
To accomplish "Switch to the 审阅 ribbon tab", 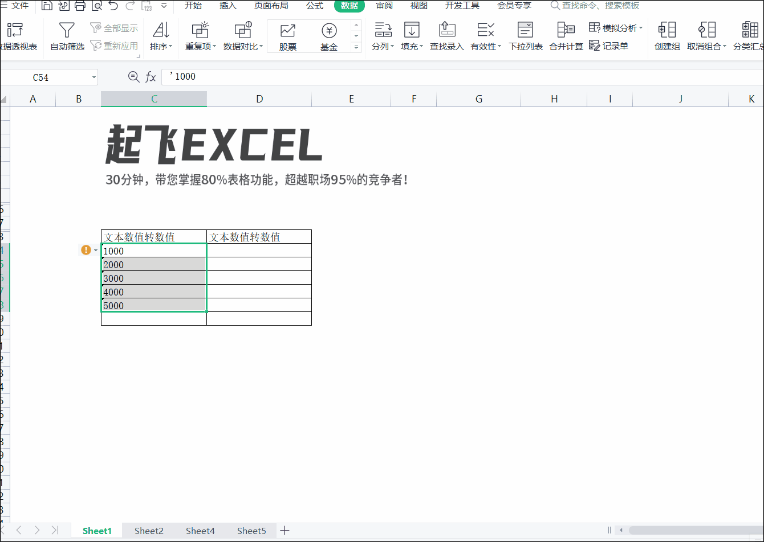I will (384, 6).
